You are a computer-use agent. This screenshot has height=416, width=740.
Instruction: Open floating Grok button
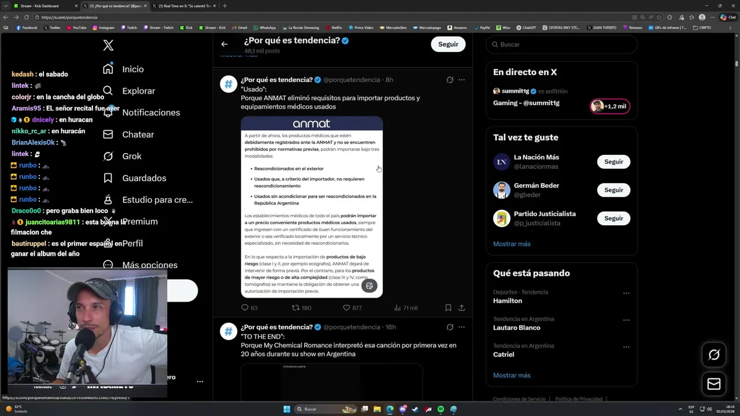[x=714, y=355]
